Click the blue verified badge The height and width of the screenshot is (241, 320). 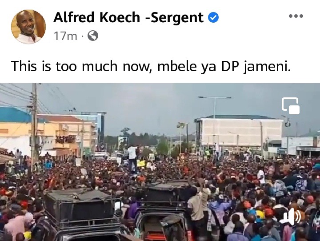[x=213, y=17]
